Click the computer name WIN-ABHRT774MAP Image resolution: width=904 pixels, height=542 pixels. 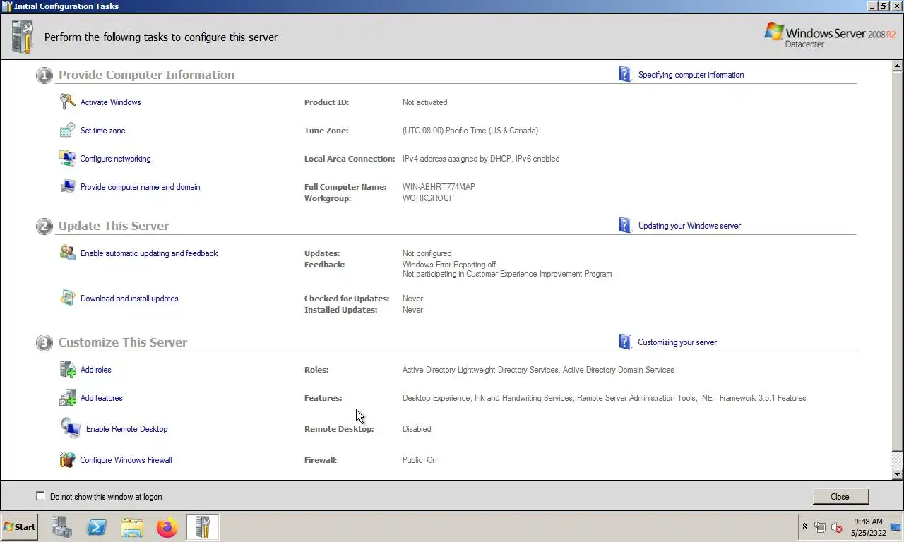(x=439, y=187)
